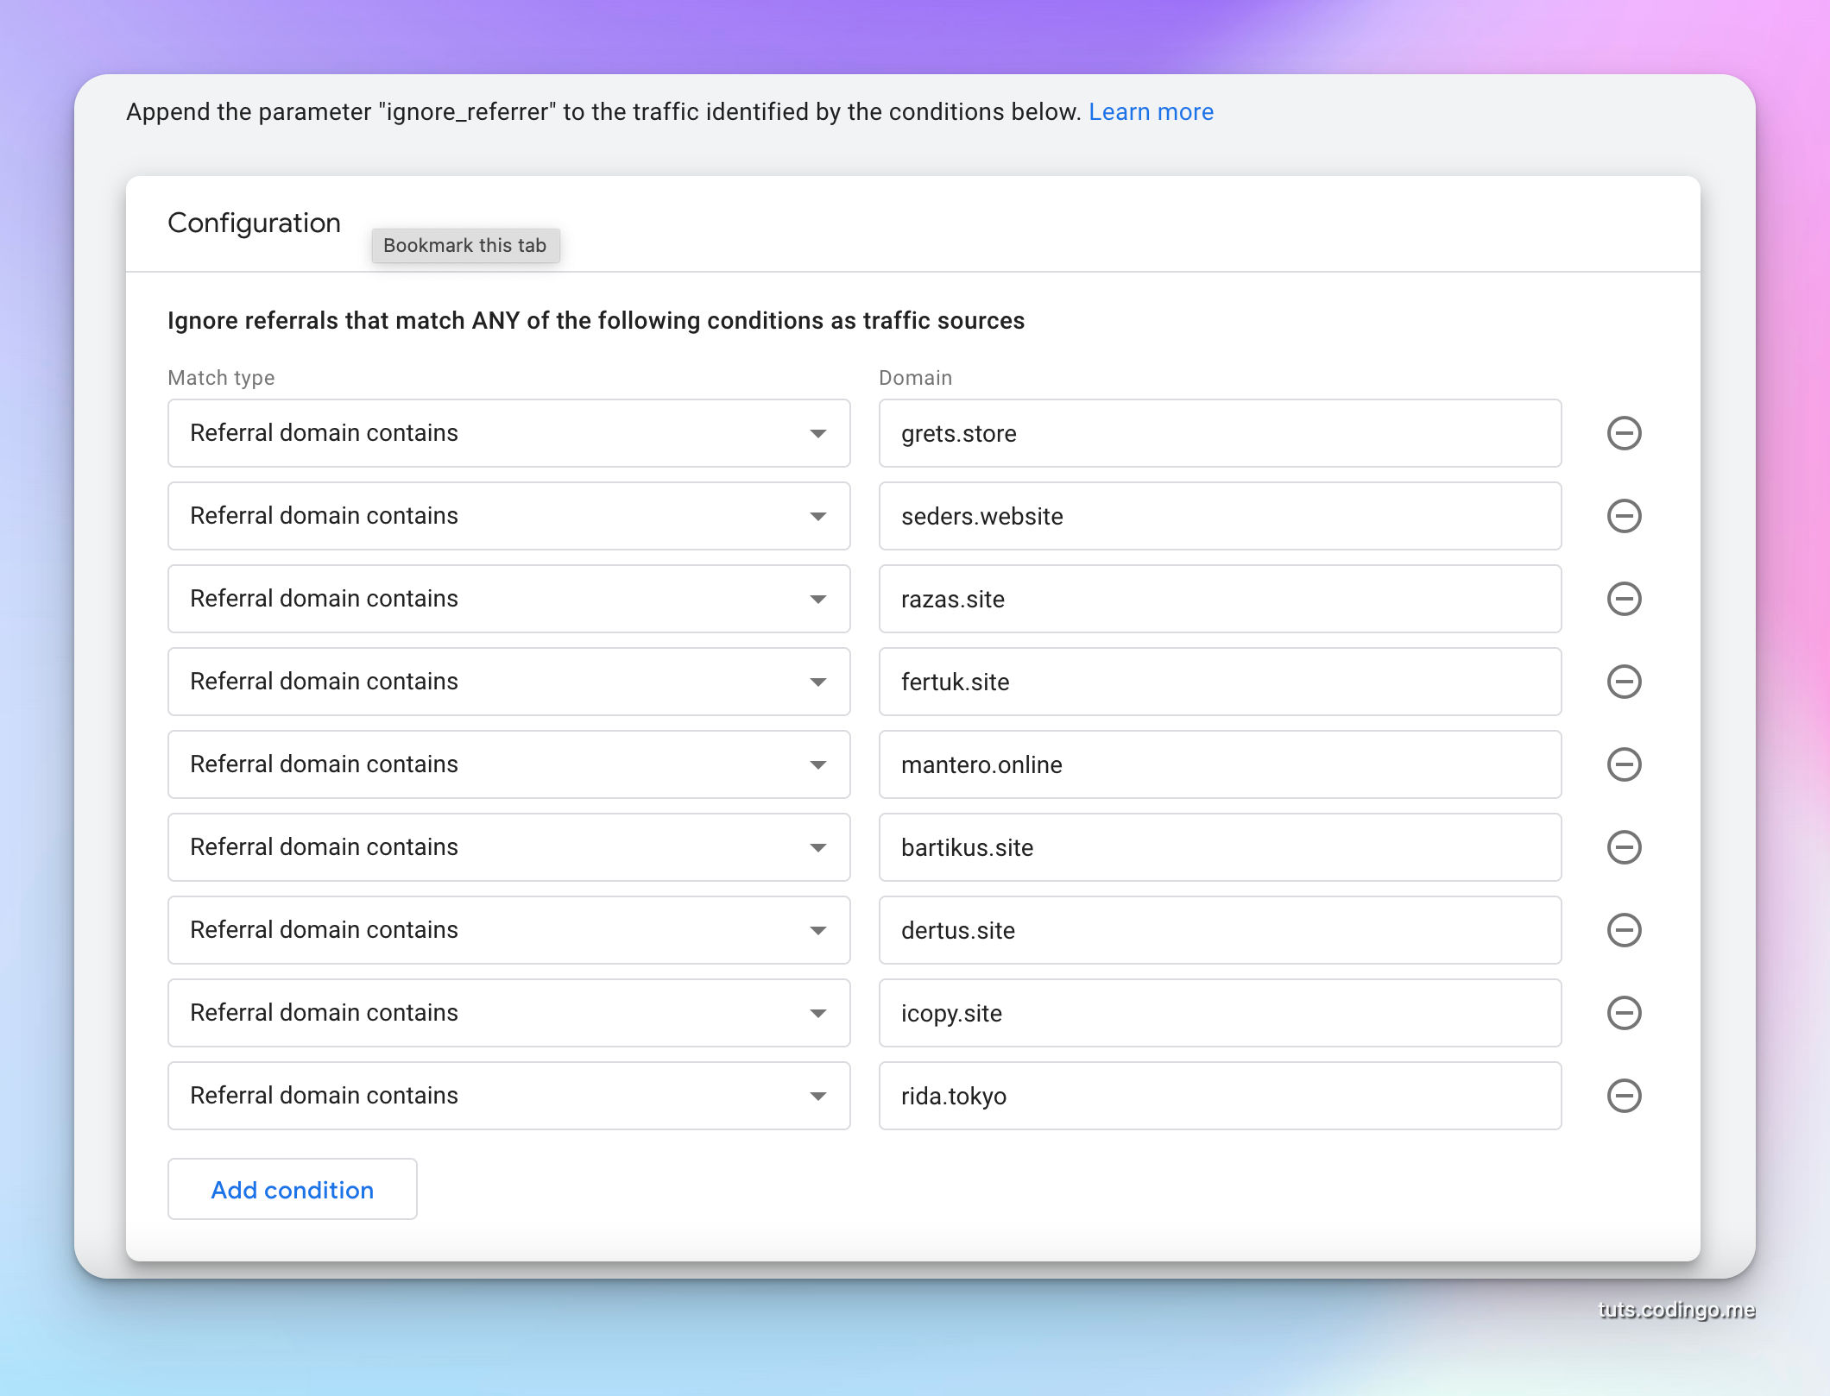Remove the icopy.site condition
This screenshot has width=1830, height=1396.
[x=1624, y=1013]
